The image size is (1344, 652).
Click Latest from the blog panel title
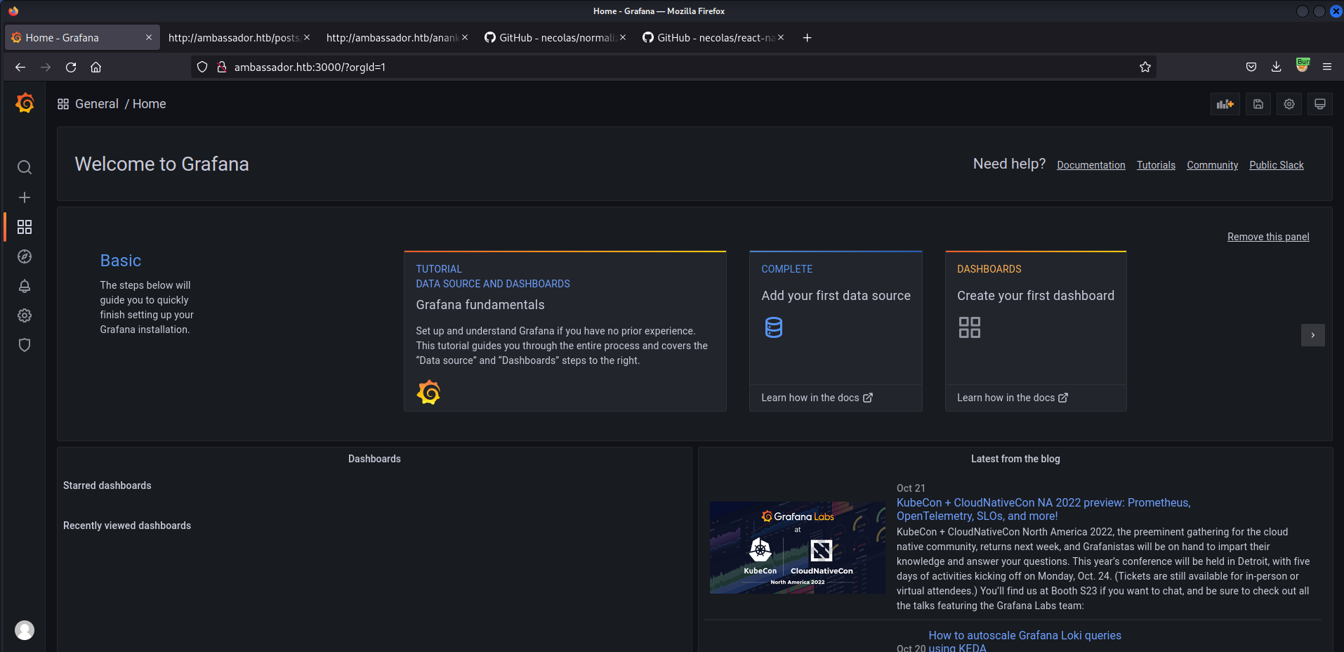(1015, 459)
